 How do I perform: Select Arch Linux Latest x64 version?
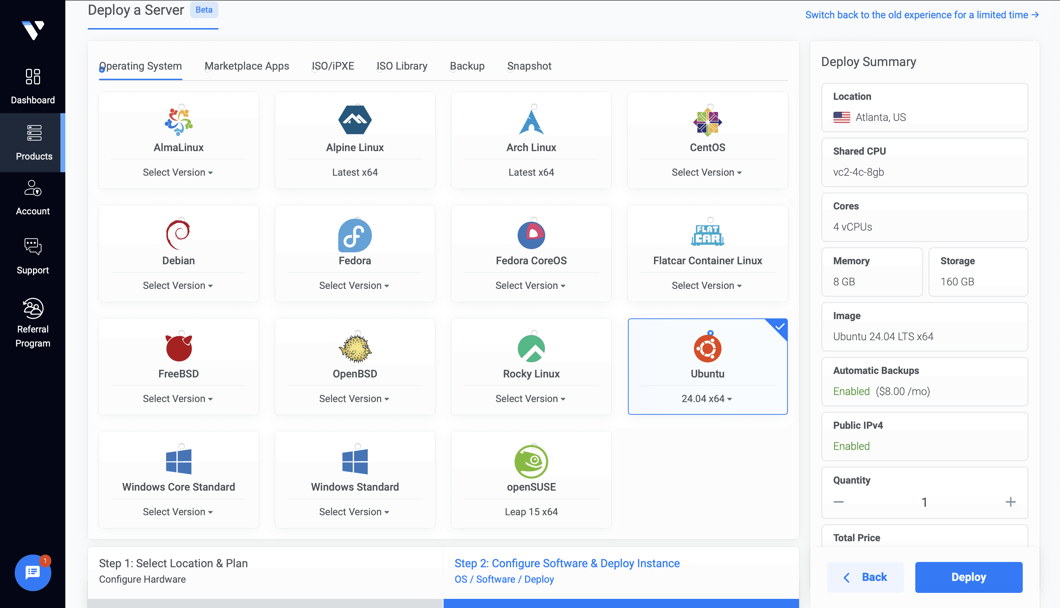[x=531, y=173]
